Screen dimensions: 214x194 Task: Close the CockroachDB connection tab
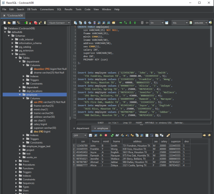tap(4, 15)
